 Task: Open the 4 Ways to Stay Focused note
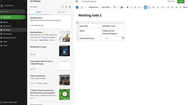point(50,94)
